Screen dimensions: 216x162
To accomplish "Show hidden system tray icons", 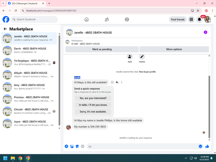I will pyautogui.click(x=186, y=158).
